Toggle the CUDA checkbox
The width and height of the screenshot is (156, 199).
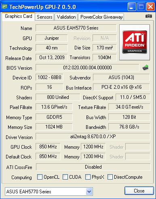(x=65, y=177)
